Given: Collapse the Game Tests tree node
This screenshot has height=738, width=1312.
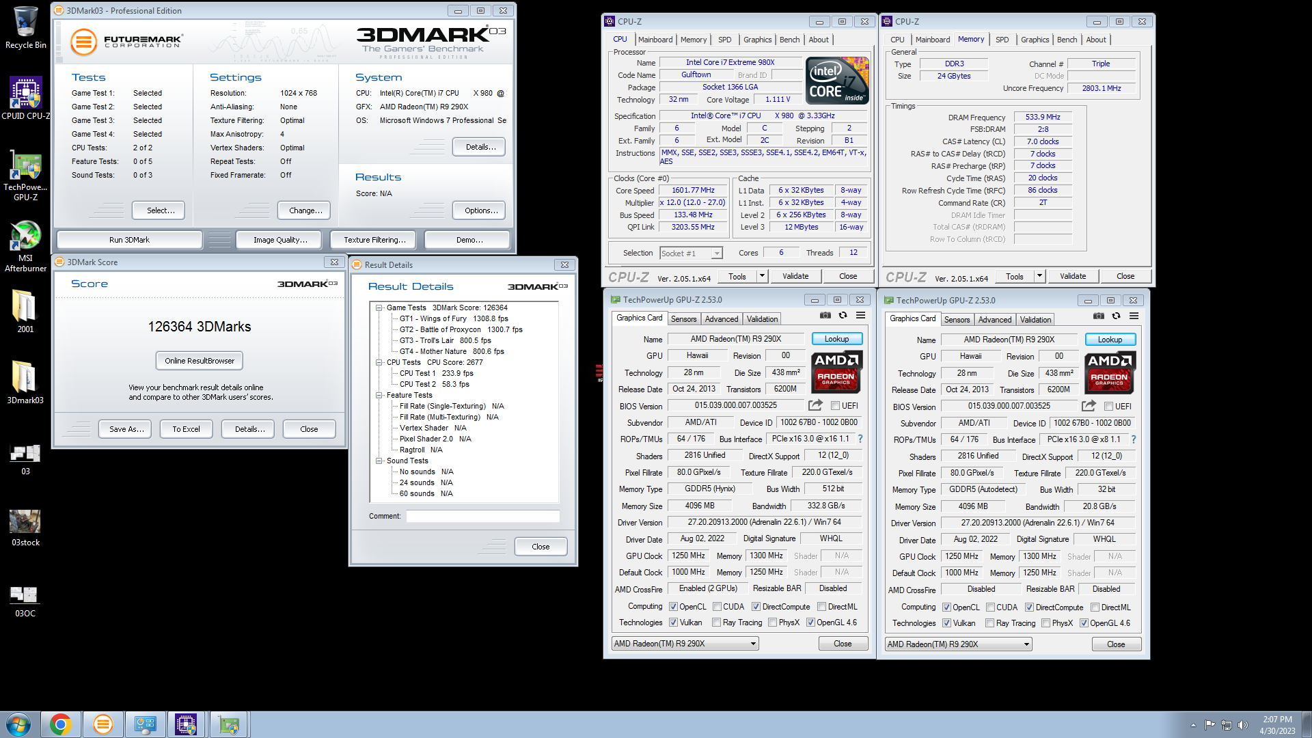Looking at the screenshot, I should coord(379,307).
